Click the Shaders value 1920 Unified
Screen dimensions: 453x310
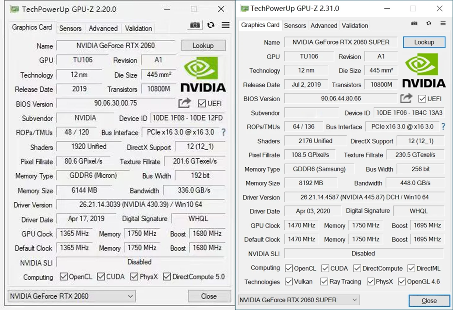(x=89, y=146)
